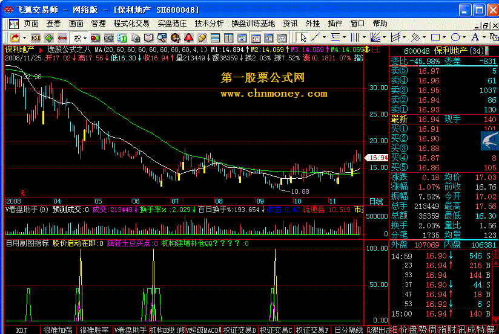This screenshot has height=334, width=499.
Task: Click the red crosshair icon beside tick list
Action: point(495,254)
